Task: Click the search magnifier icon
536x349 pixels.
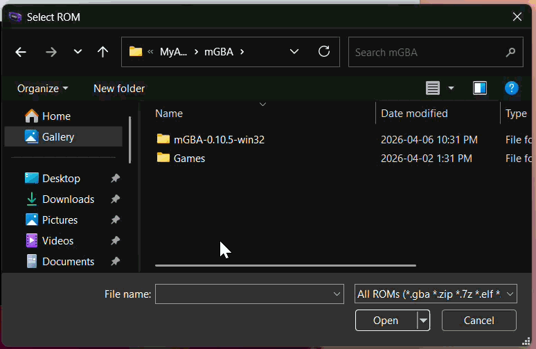Action: 510,53
